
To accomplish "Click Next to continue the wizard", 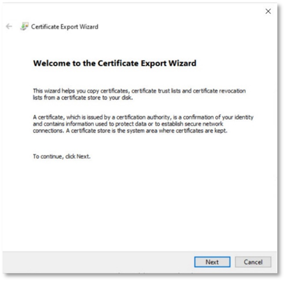I will tap(212, 262).
